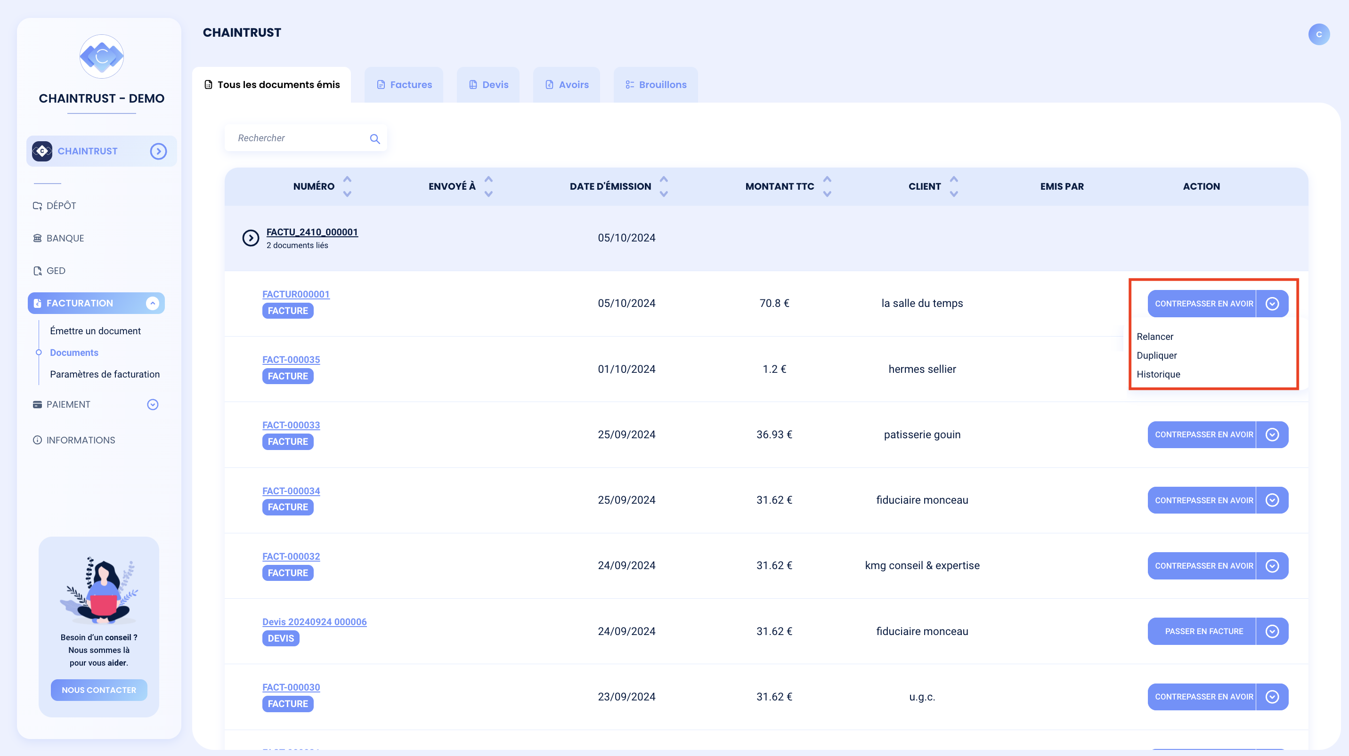Viewport: 1349px width, 756px height.
Task: Click the DEVIS badge under the quote
Action: [281, 638]
